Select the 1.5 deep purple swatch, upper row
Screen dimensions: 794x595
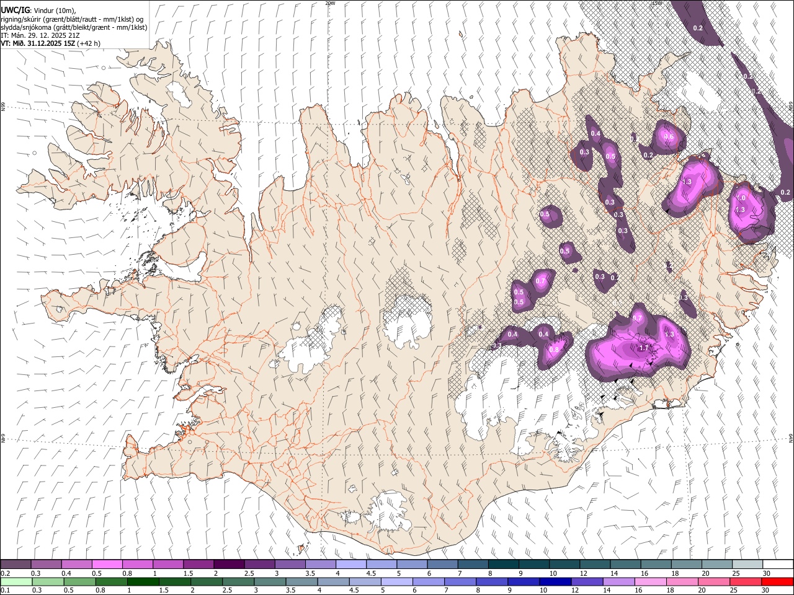click(198, 565)
